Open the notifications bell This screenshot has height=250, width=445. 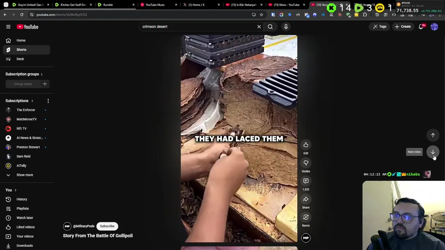[421, 27]
